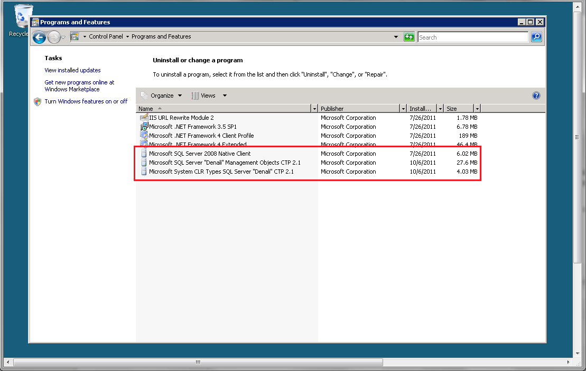
Task: Maximize the Programs and Features window
Action: 531,22
